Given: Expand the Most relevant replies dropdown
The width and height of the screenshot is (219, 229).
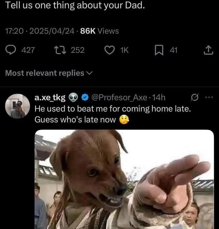Looking at the screenshot, I should tap(49, 73).
